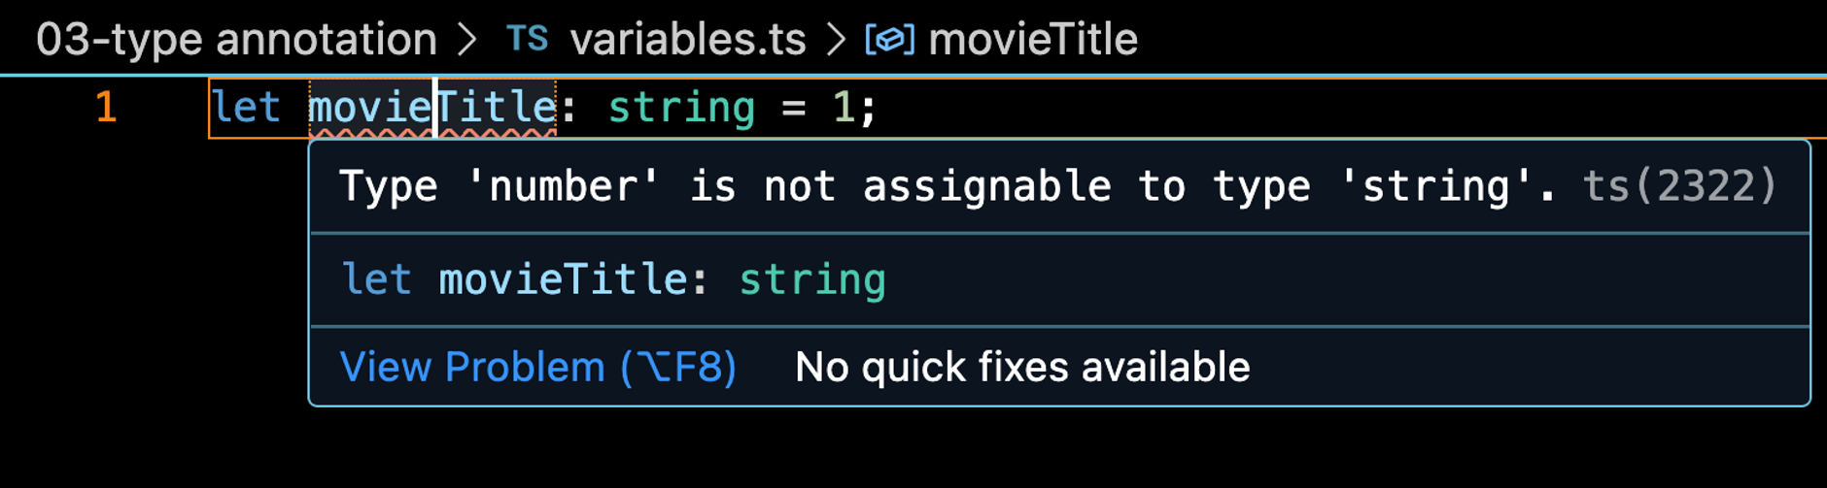
Task: Click 'string' in the hover signature
Action: coord(812,280)
